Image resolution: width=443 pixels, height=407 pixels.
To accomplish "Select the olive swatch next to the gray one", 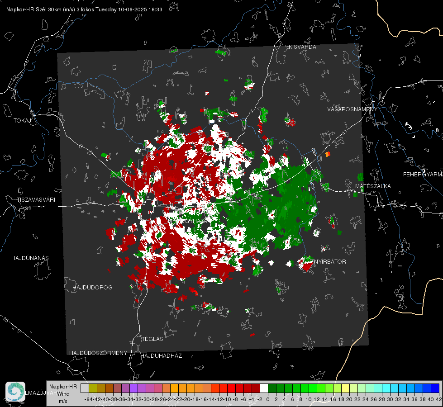I will 93,388.
